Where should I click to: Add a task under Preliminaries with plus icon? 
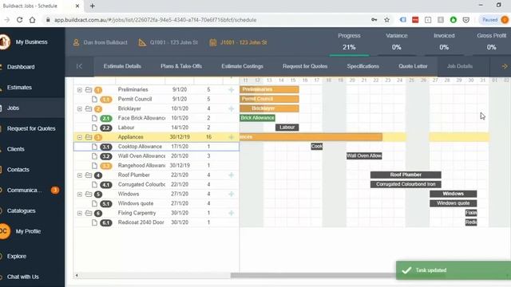point(231,90)
